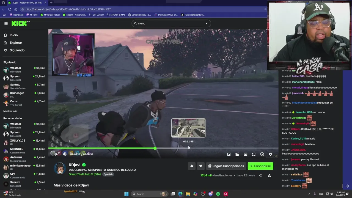Toggle notifications bell for RDjavi

[192, 166]
